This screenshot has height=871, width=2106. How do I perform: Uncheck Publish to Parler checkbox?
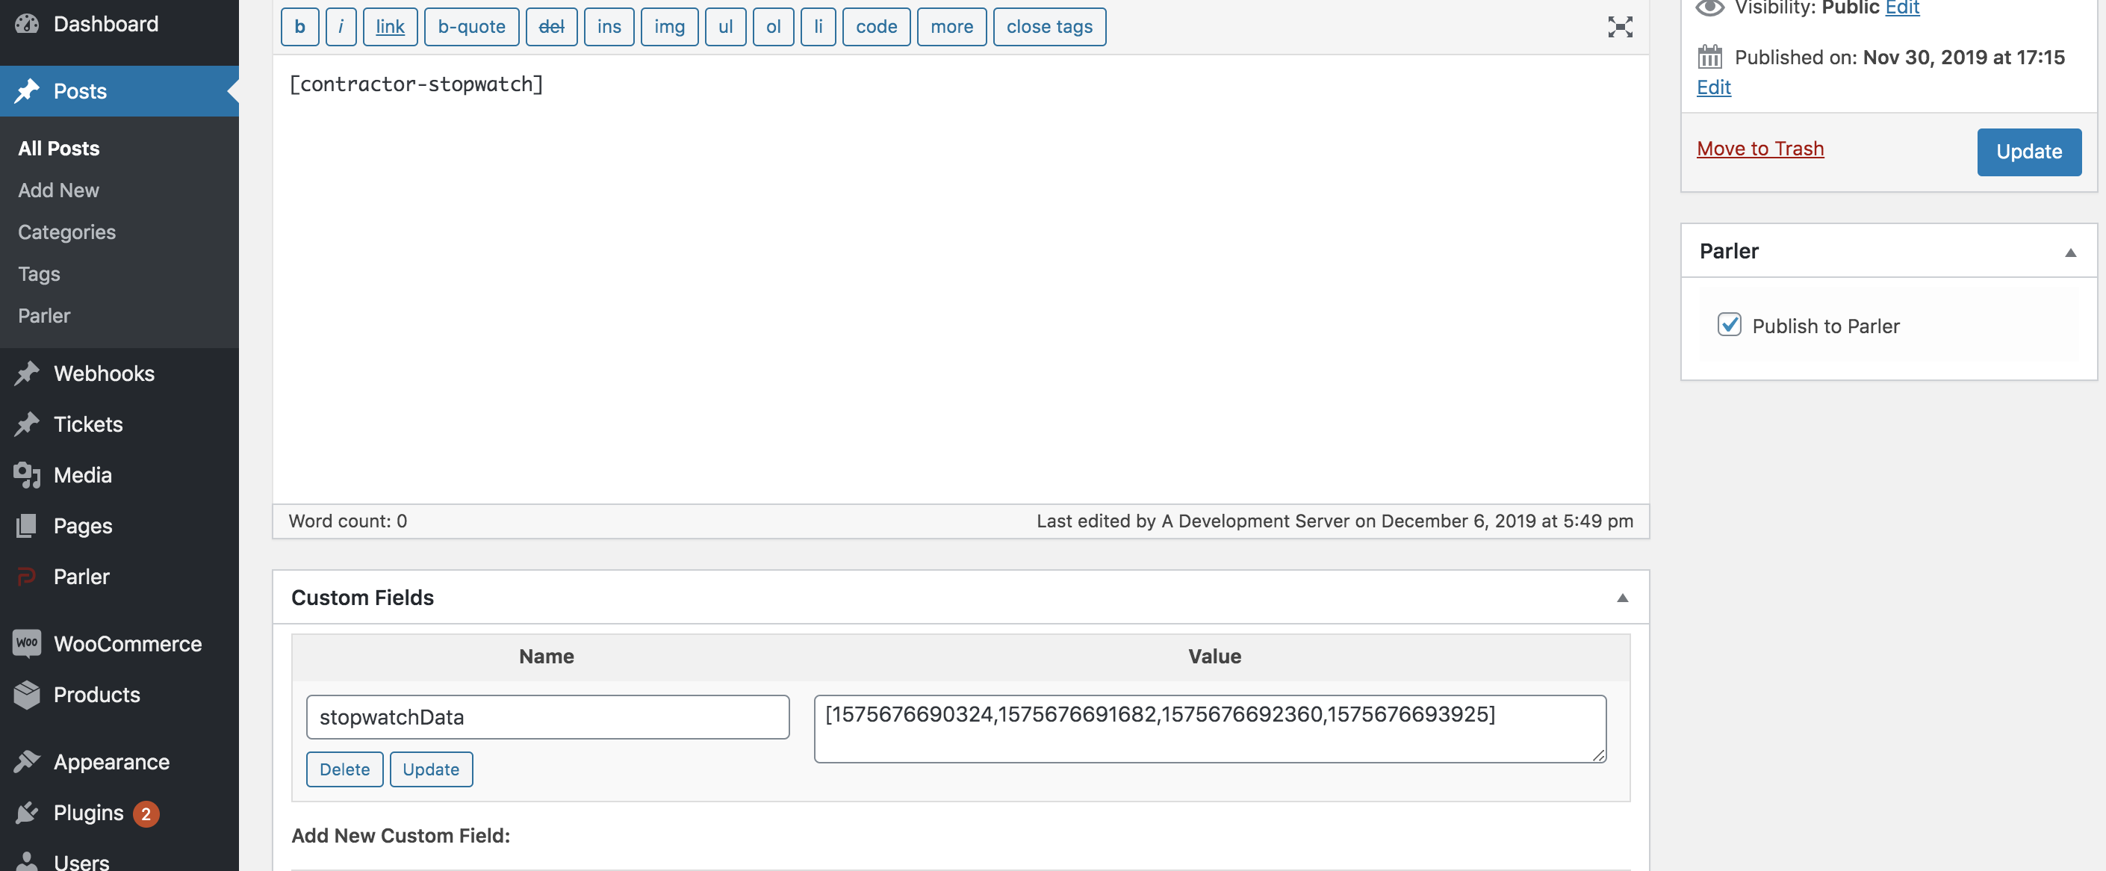(x=1729, y=325)
